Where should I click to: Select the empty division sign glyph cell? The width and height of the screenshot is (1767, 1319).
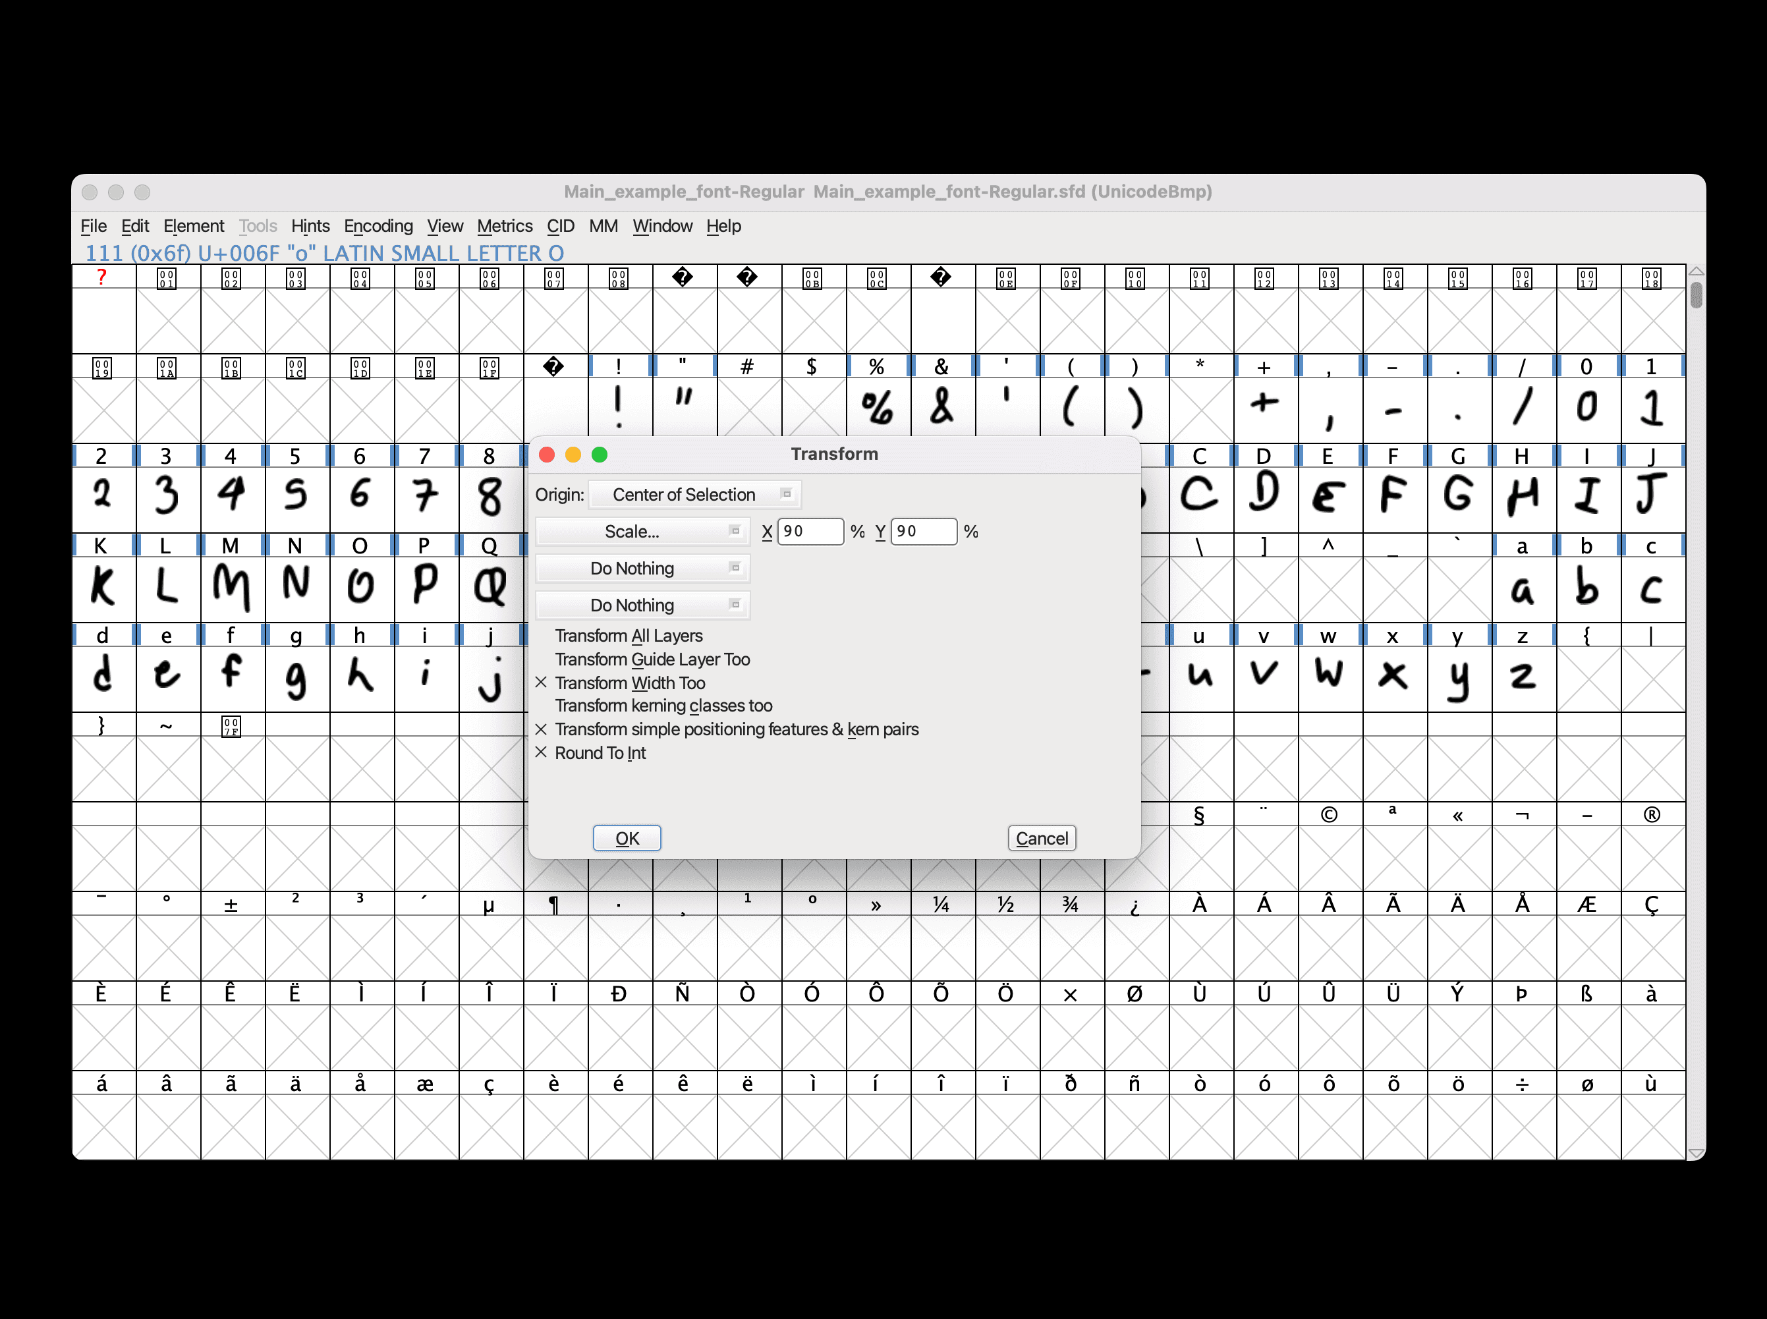[x=1523, y=1126]
